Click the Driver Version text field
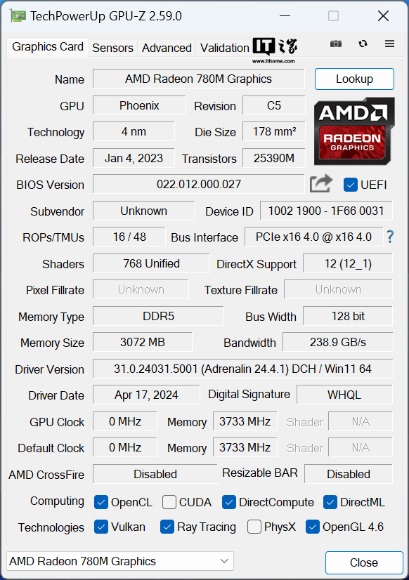This screenshot has width=409, height=580. (x=242, y=369)
